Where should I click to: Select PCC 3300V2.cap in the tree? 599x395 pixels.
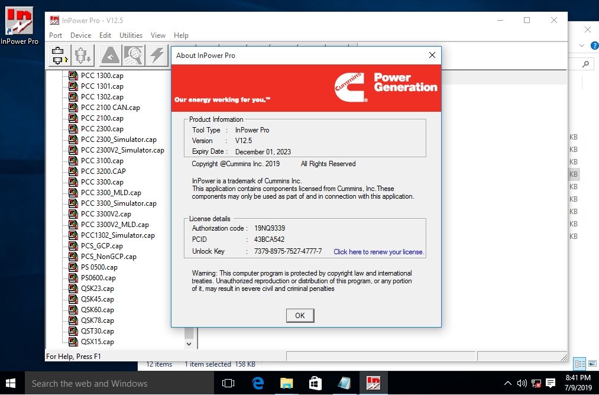tap(106, 214)
